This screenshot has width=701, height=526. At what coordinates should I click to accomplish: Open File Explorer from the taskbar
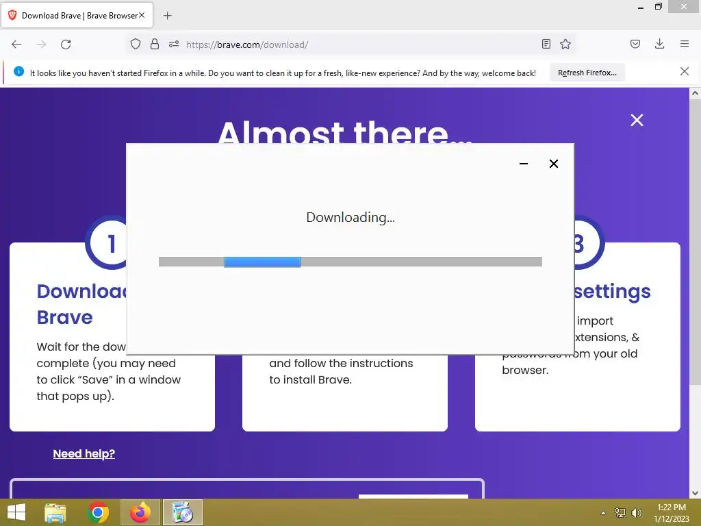[x=55, y=512]
